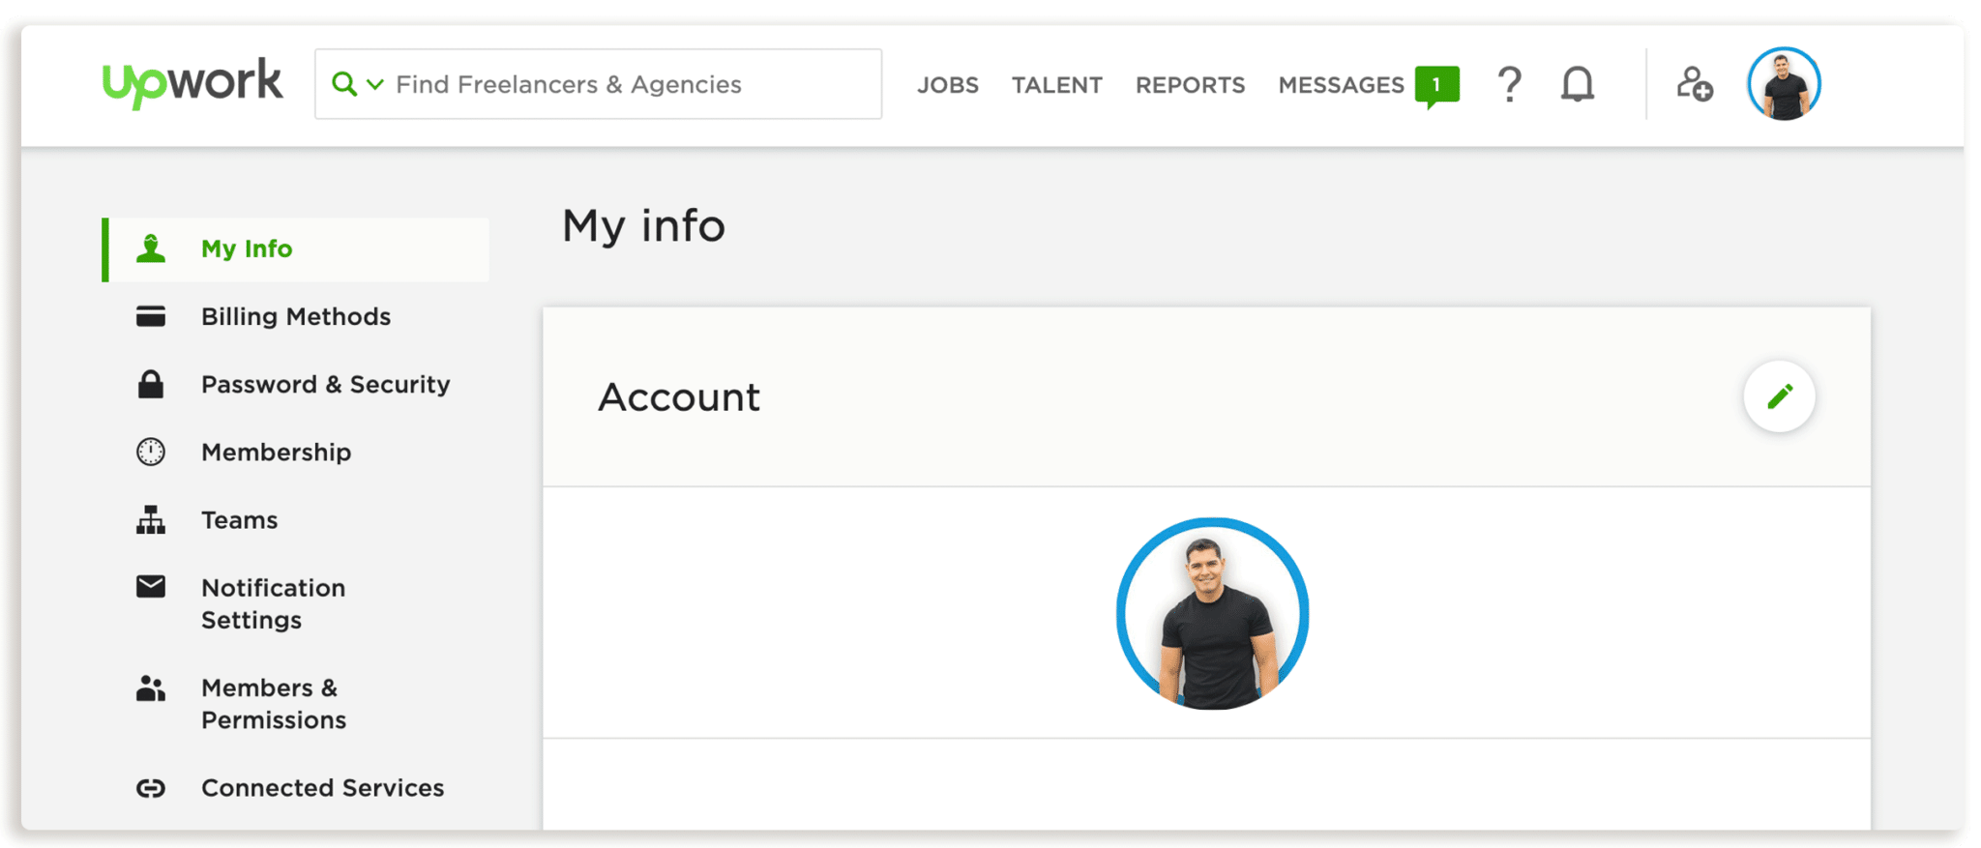Edit Account details with the pencil button

click(x=1779, y=395)
